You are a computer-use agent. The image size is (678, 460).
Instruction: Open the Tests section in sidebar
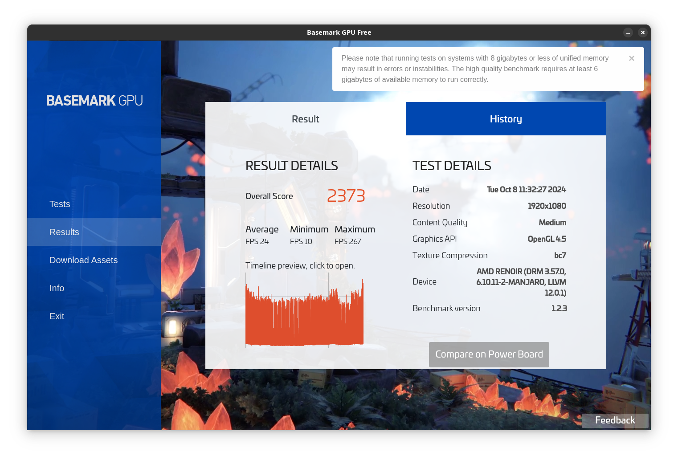[x=60, y=204]
